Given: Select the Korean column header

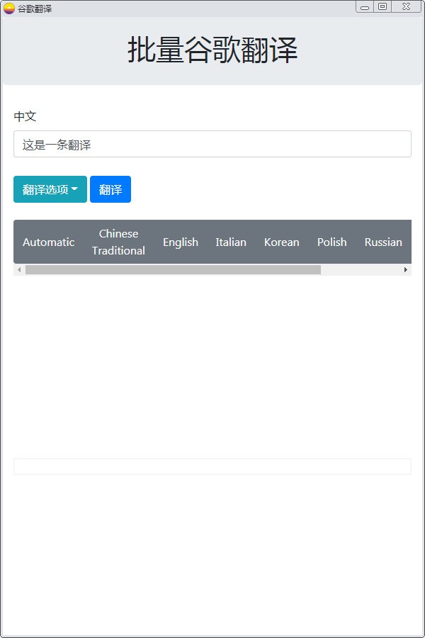Looking at the screenshot, I should coord(281,242).
